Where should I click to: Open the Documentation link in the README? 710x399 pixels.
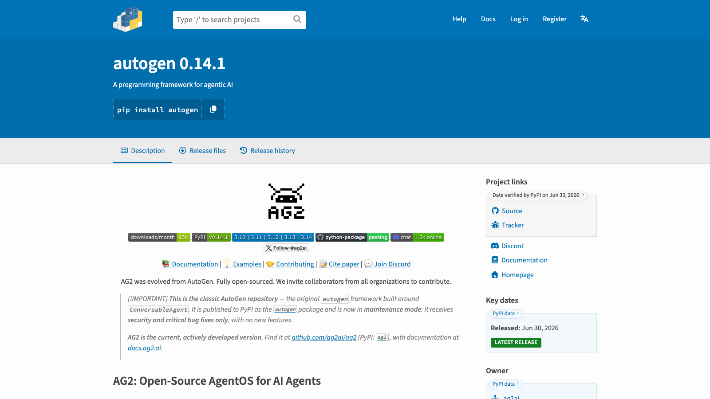point(190,264)
